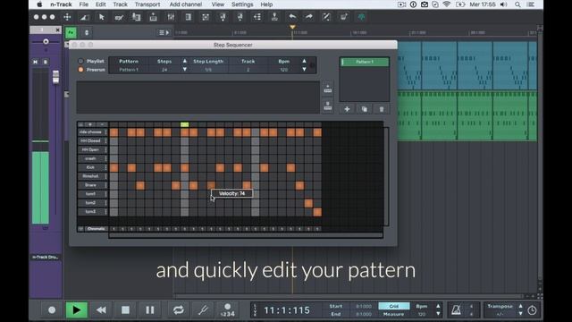Click the toolbar icon right of the mixer icon
This screenshot has height=322, width=572.
[x=189, y=17]
